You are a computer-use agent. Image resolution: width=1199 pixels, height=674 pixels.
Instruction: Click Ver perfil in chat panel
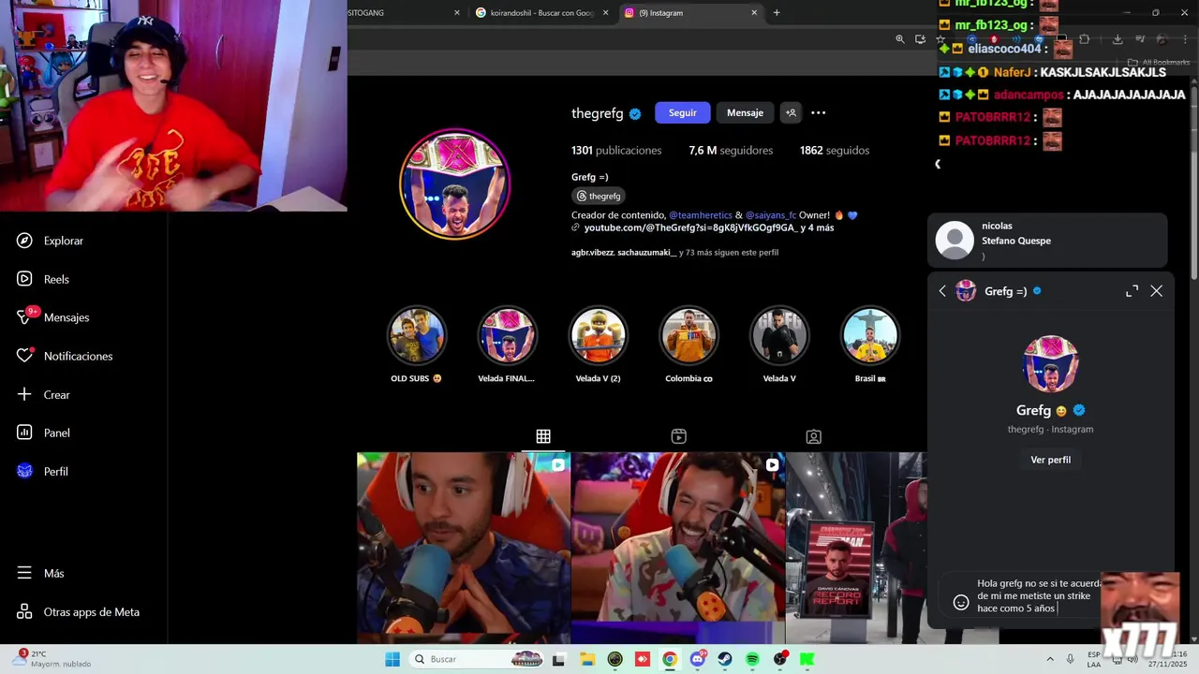[x=1050, y=460]
